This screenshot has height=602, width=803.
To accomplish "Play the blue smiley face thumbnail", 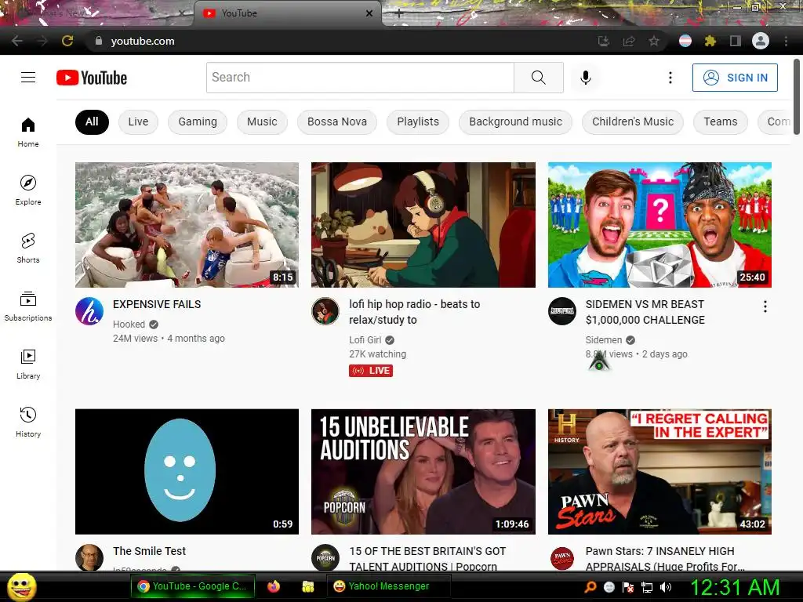I will point(187,471).
